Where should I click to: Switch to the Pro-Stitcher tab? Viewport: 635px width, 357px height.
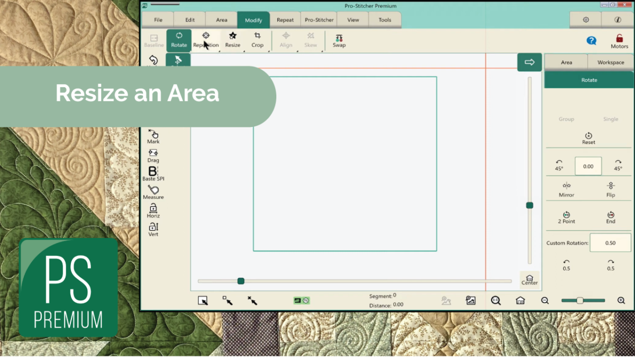pyautogui.click(x=319, y=20)
